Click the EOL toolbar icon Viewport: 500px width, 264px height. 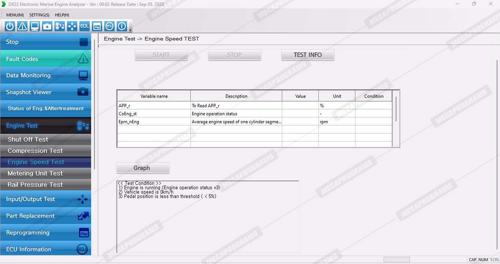(85, 26)
